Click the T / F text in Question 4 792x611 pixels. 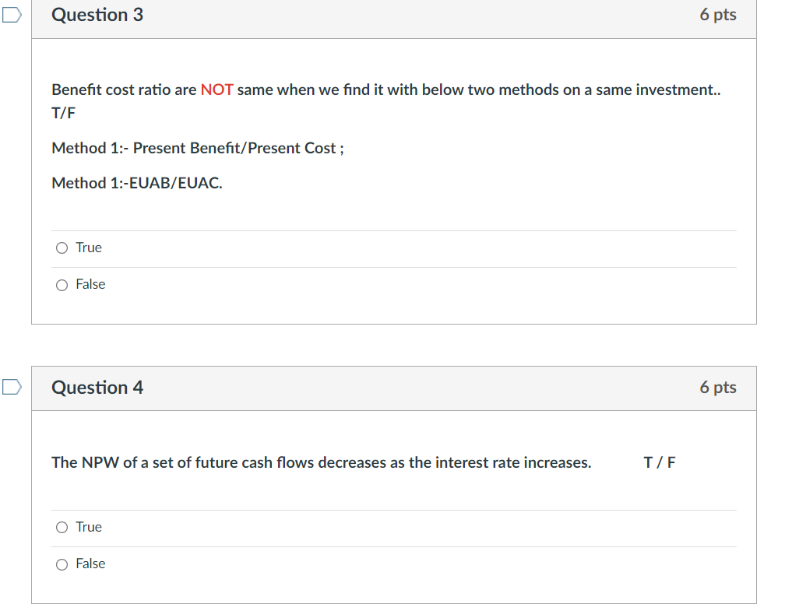[x=659, y=462]
